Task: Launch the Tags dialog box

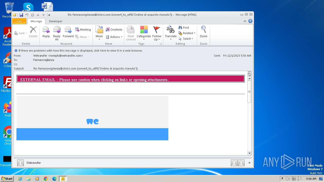Action: pyautogui.click(x=161, y=44)
